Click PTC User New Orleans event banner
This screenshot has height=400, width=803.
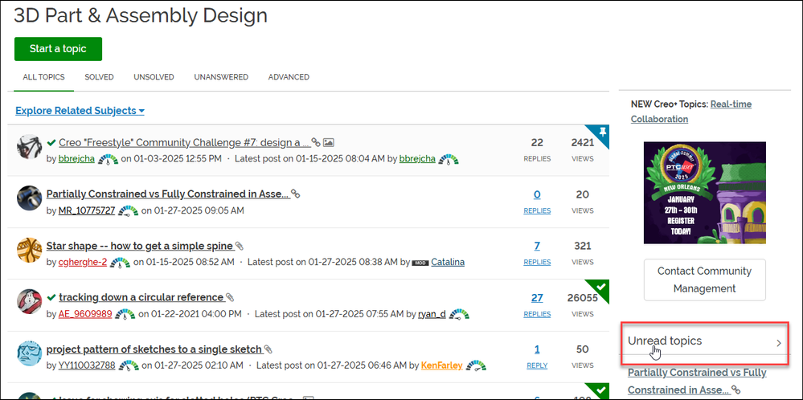[705, 192]
